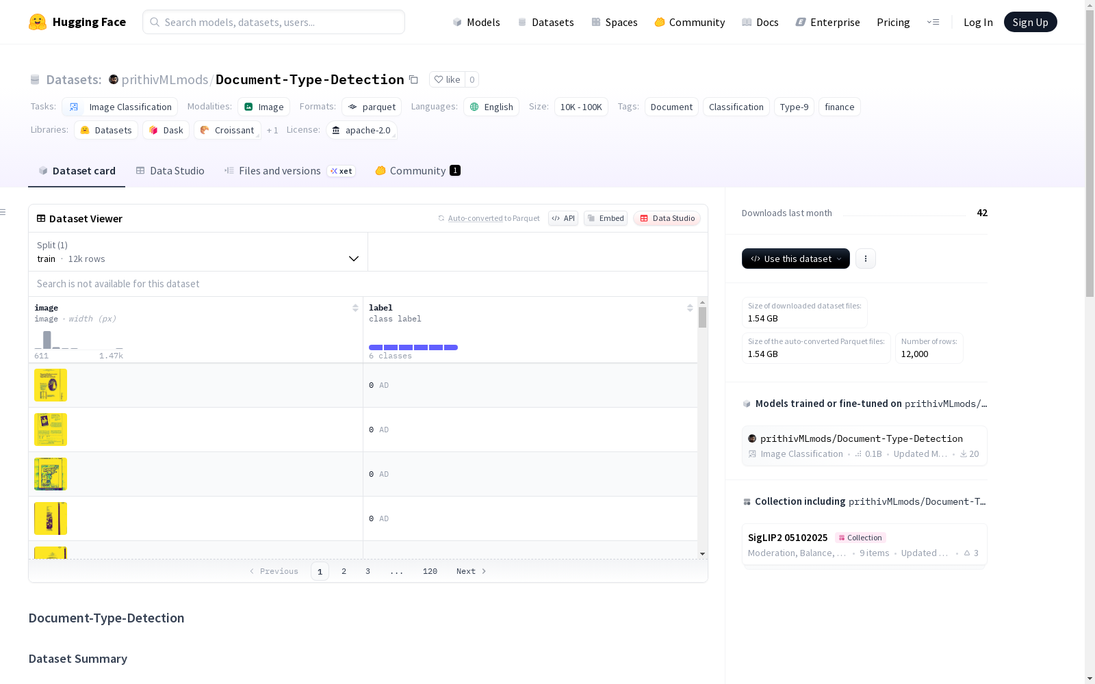The height and width of the screenshot is (684, 1095).
Task: Expand the Split train dropdown
Action: [x=198, y=252]
